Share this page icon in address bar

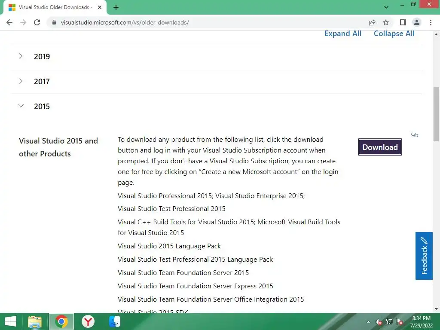pyautogui.click(x=372, y=22)
